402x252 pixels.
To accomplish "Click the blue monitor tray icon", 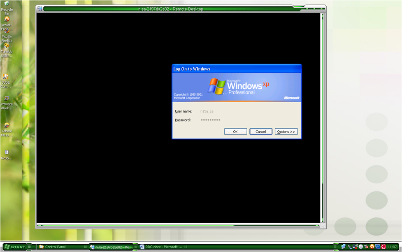I will 378,247.
